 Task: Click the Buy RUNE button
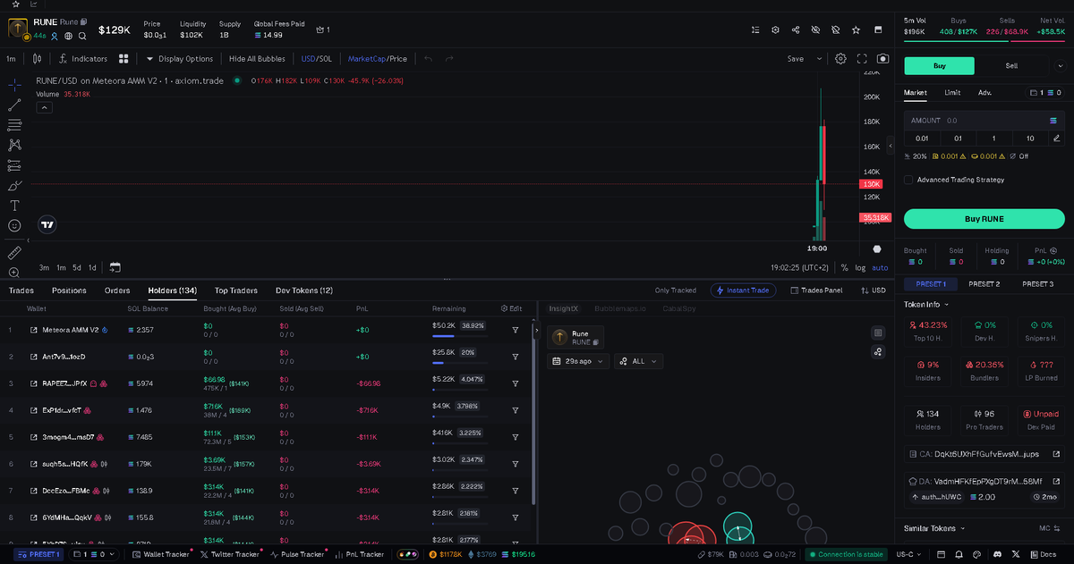click(x=984, y=219)
